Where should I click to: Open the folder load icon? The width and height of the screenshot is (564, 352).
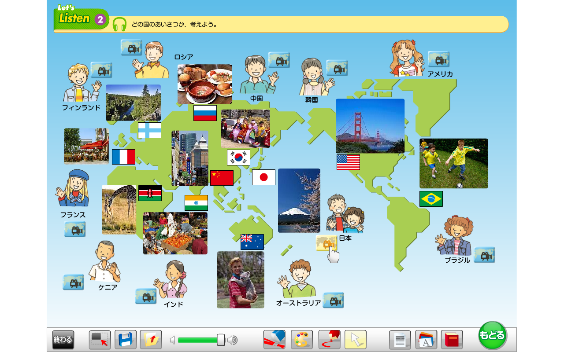pyautogui.click(x=151, y=340)
